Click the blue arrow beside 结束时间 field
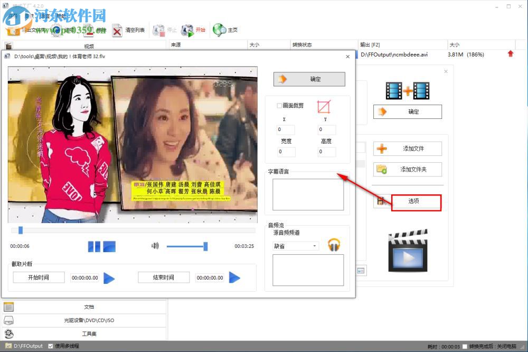 click(234, 277)
